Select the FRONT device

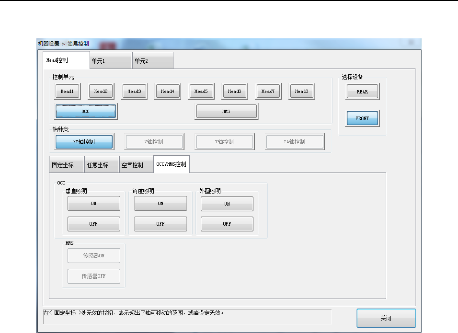(x=362, y=118)
